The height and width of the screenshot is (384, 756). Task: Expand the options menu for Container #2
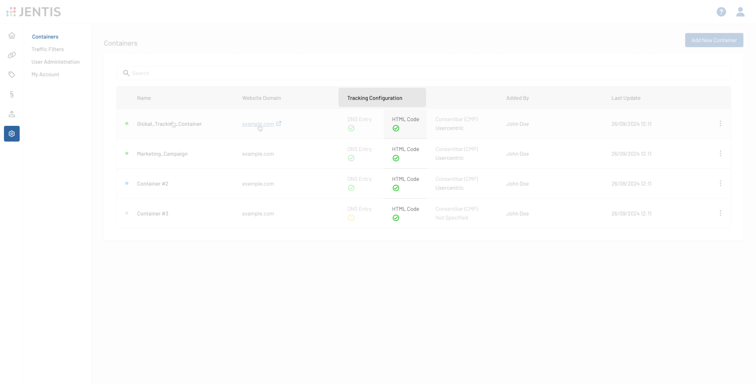pos(720,183)
